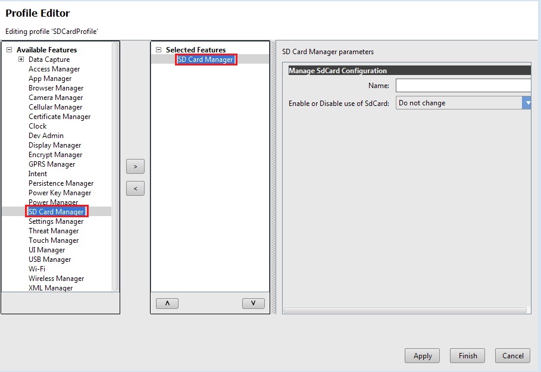The image size is (541, 372).
Task: Move selected feature up with caret button
Action: click(x=167, y=304)
